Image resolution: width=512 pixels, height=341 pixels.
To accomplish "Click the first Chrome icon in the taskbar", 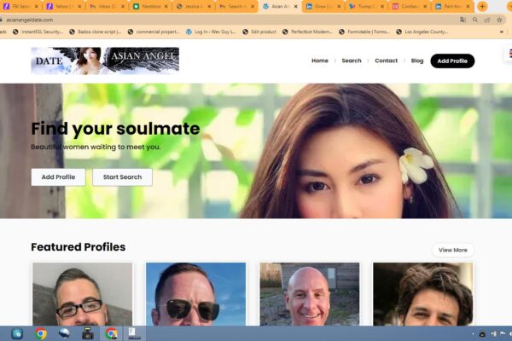I will click(x=41, y=333).
